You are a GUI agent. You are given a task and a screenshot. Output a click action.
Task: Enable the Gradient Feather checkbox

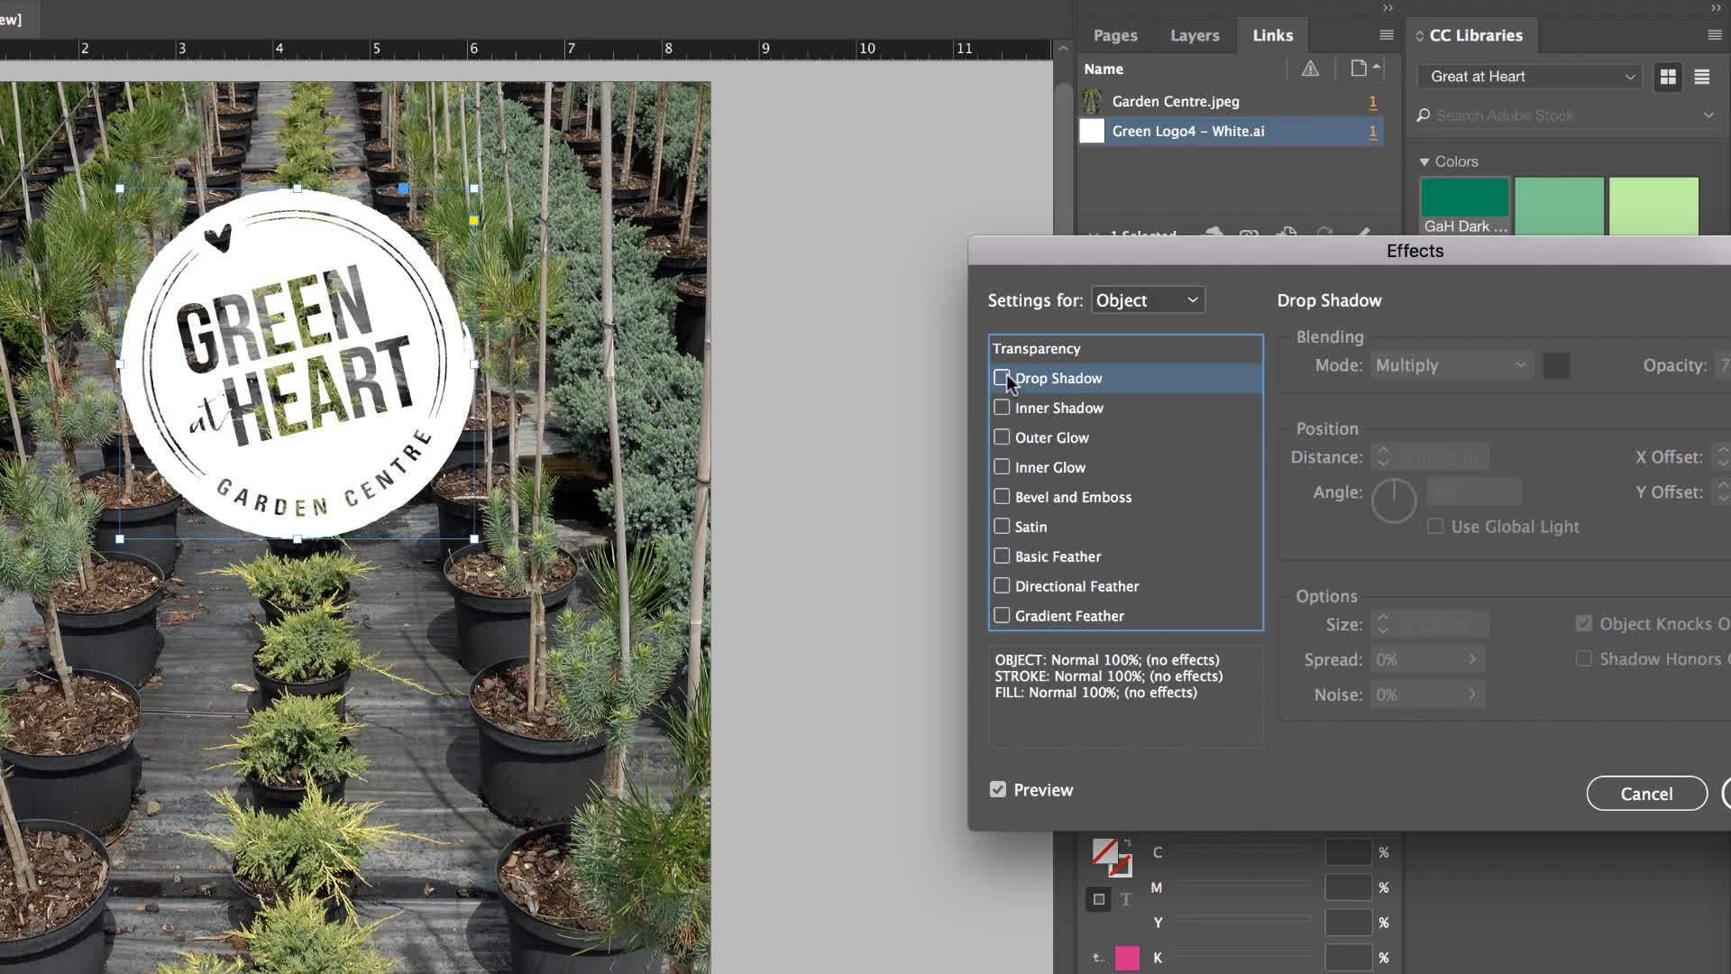tap(1002, 616)
